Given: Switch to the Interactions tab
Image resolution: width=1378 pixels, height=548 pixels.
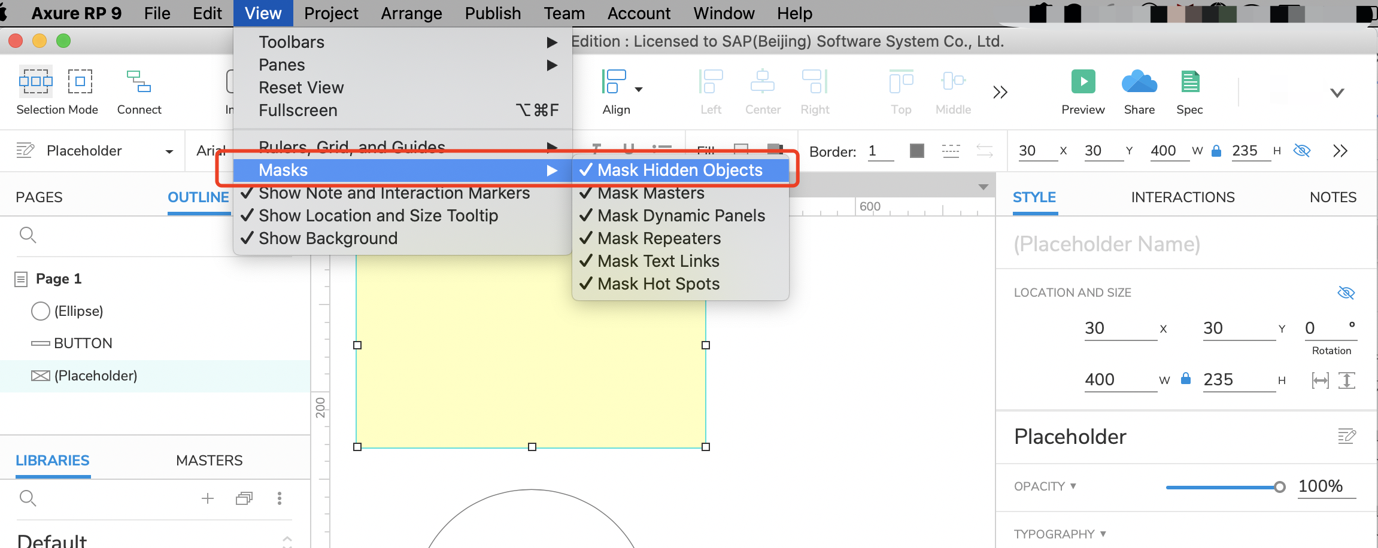Looking at the screenshot, I should point(1183,197).
